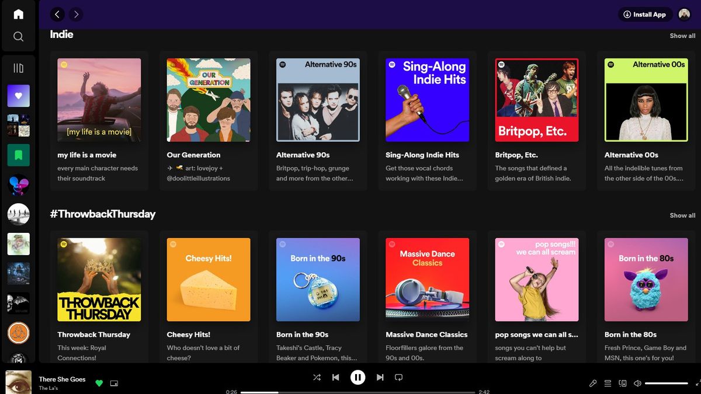
Task: Open Throwback Thursday playlist cover
Action: pos(99,280)
